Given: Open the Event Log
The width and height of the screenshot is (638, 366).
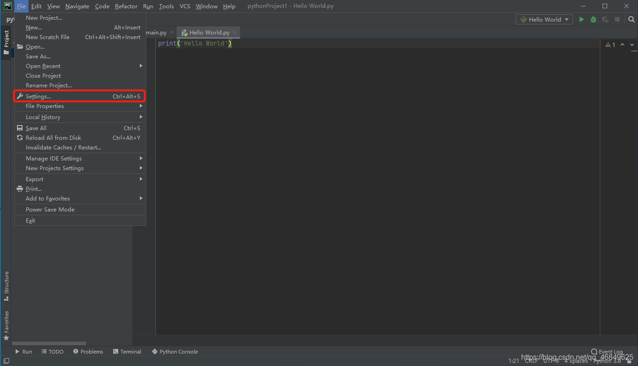Looking at the screenshot, I should coord(607,352).
